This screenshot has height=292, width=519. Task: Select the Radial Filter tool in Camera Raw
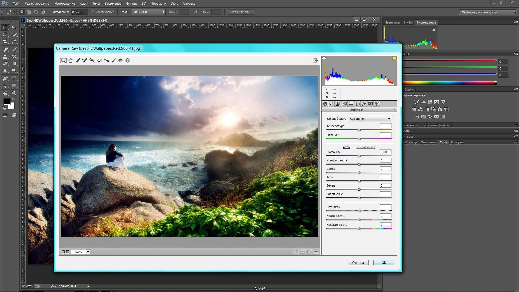point(128,61)
